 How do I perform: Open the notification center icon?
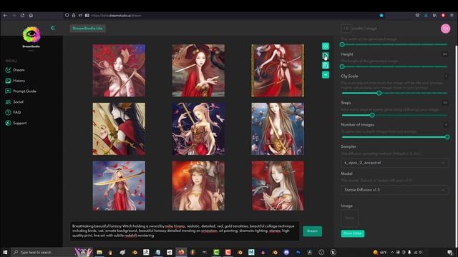pyautogui.click(x=450, y=252)
